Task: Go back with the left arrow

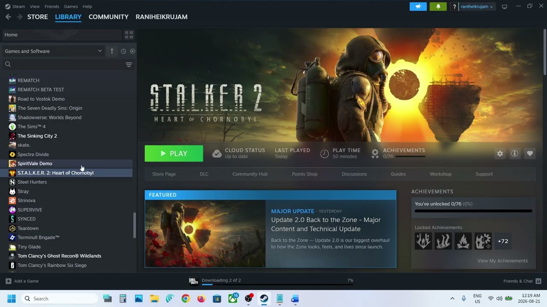Action: [x=8, y=17]
